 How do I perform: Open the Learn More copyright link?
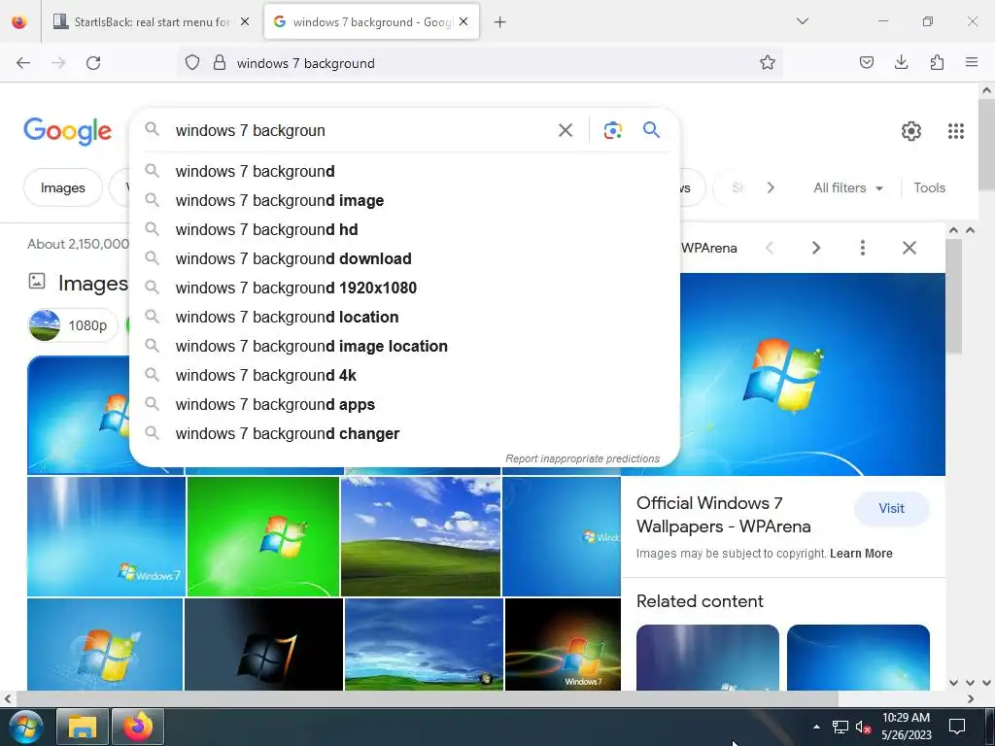point(861,553)
